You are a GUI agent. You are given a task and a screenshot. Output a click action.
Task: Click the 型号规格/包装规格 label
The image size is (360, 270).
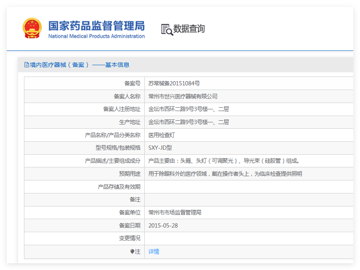pos(118,148)
